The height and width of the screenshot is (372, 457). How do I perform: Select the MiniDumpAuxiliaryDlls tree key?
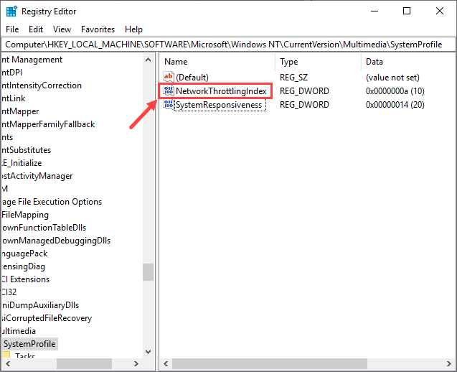click(x=40, y=305)
